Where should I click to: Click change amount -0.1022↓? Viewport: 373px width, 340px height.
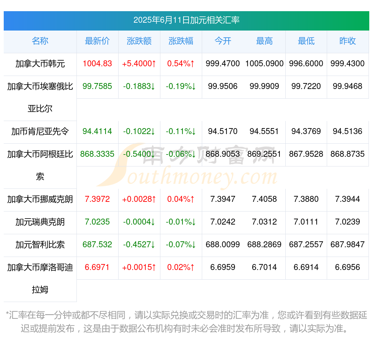click(139, 131)
